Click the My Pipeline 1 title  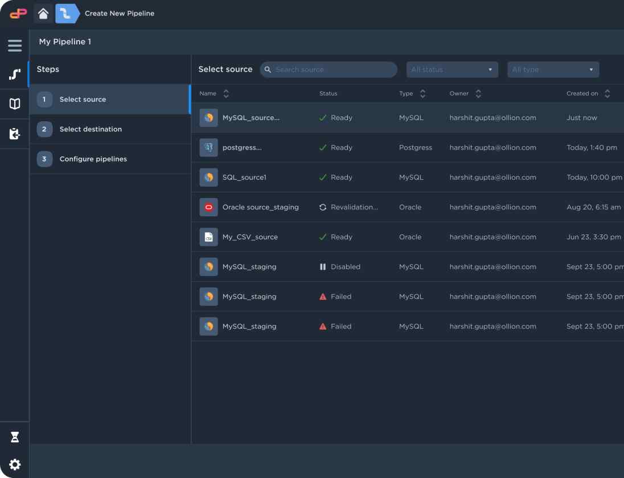coord(65,42)
